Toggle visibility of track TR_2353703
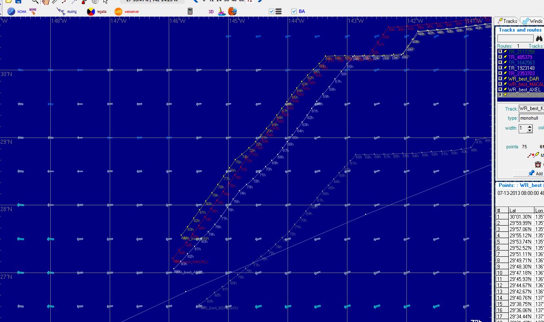The height and width of the screenshot is (322, 544). (500, 74)
